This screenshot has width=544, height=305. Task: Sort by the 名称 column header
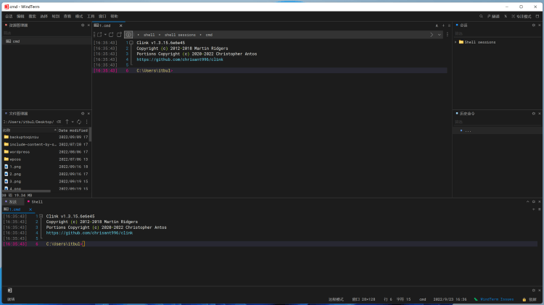pyautogui.click(x=29, y=130)
